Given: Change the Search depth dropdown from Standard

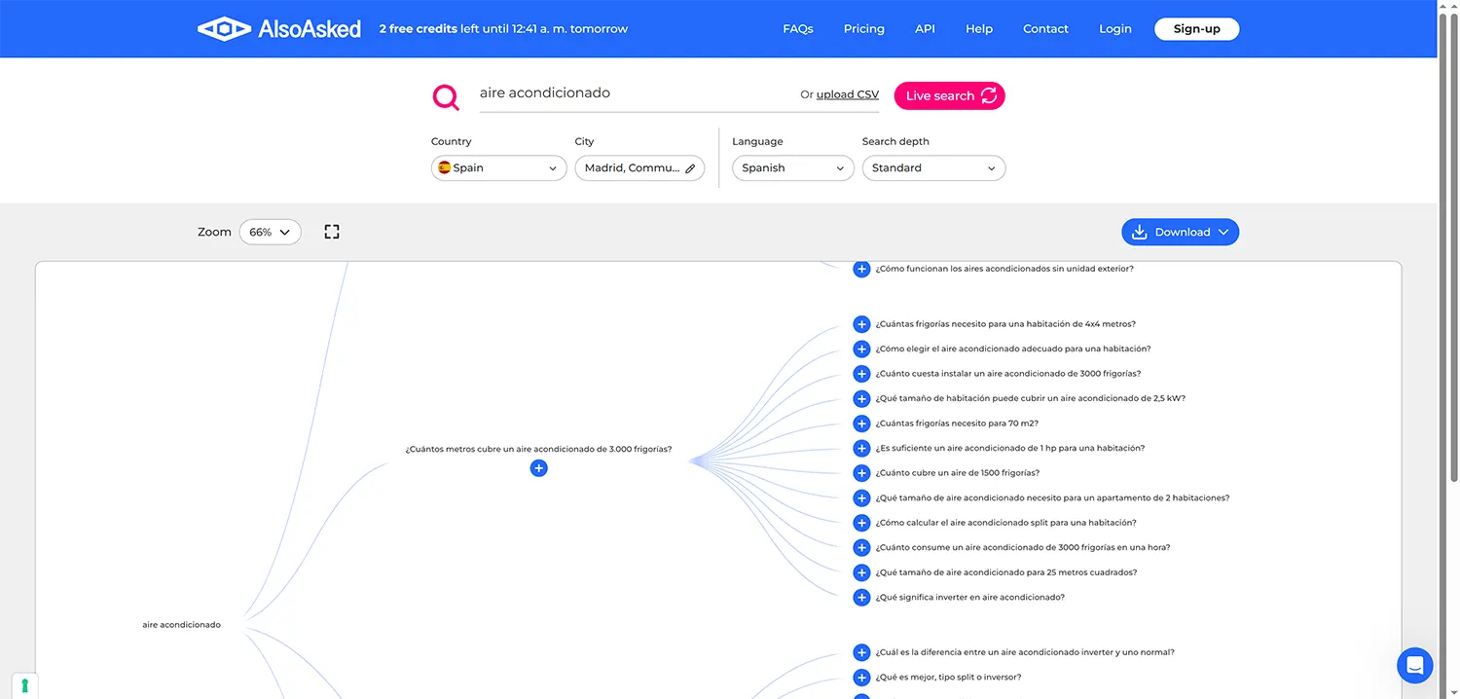Looking at the screenshot, I should tap(933, 168).
